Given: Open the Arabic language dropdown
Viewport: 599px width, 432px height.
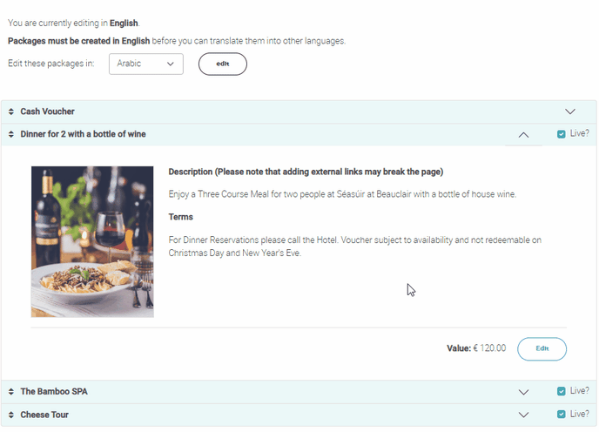Looking at the screenshot, I should tap(146, 64).
